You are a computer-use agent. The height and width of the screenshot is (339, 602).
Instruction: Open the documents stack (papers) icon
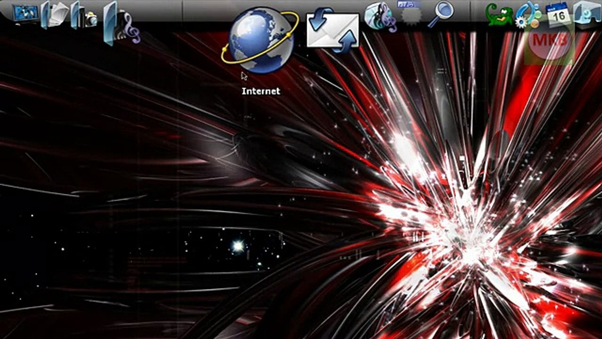(x=55, y=15)
